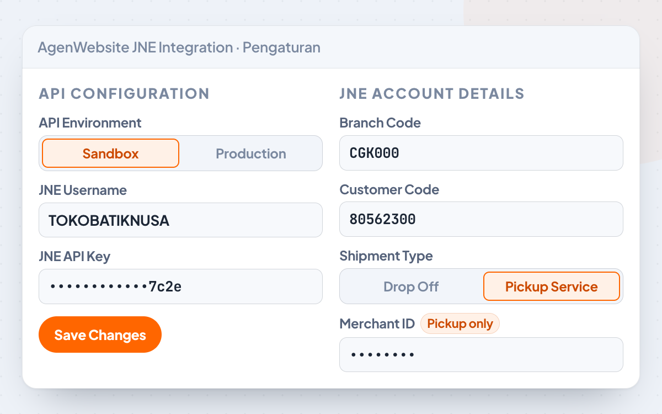Click the 'Merchant ID' label
Screen dimensions: 662x414
point(377,323)
